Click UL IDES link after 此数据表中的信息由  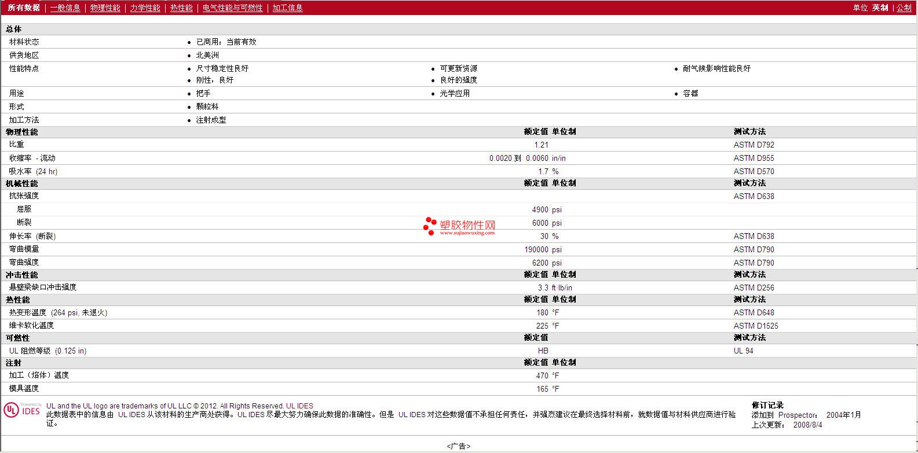pyautogui.click(x=131, y=414)
